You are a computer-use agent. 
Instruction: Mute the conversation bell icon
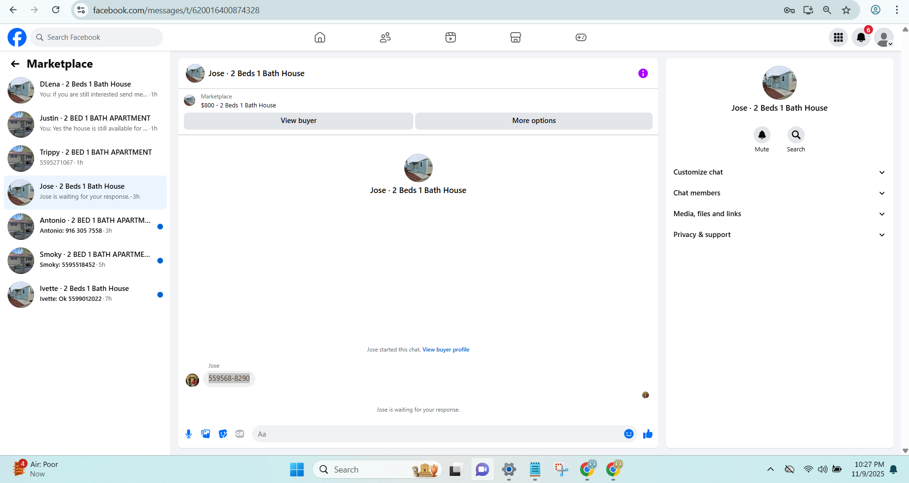click(762, 135)
